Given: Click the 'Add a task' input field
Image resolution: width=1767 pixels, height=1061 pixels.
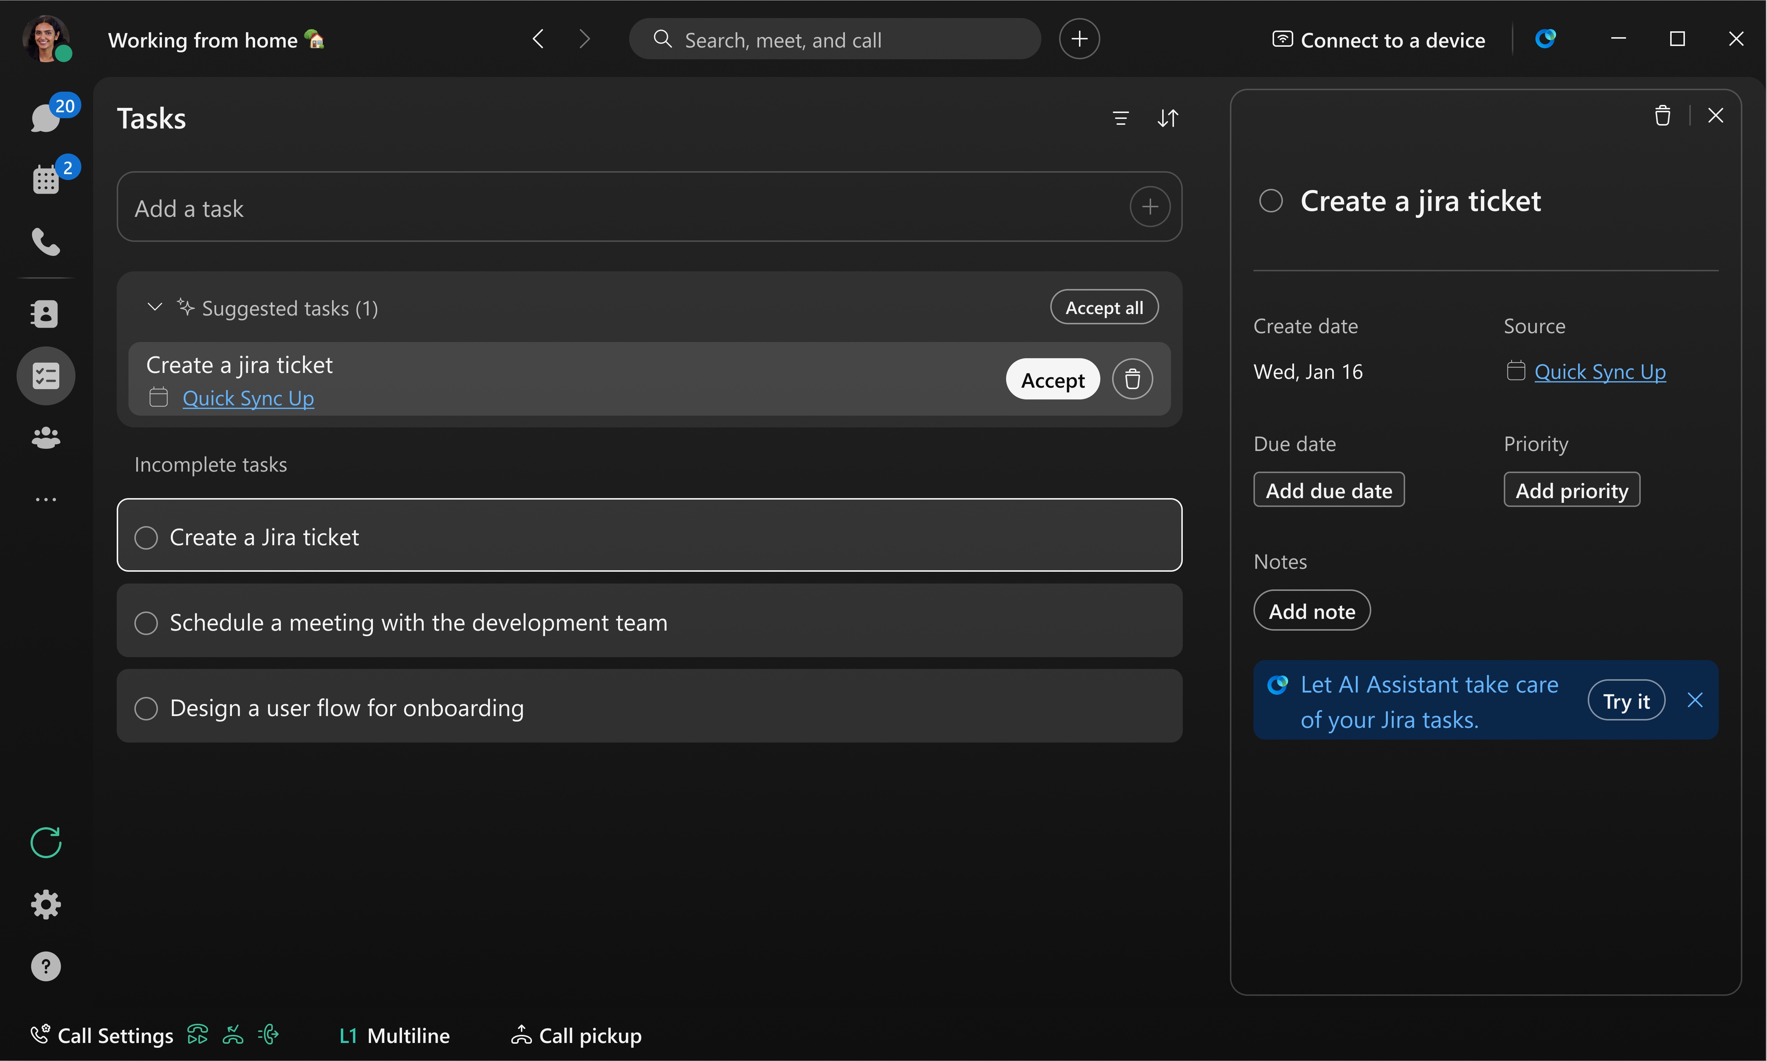Looking at the screenshot, I should 500,207.
